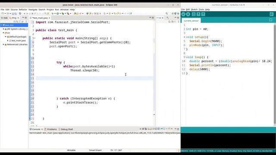Click the project explorer view menu dots

[26, 22]
